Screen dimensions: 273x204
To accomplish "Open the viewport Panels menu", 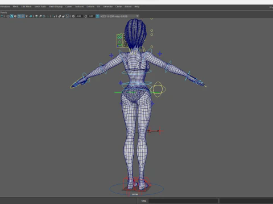I will click(x=3, y=12).
